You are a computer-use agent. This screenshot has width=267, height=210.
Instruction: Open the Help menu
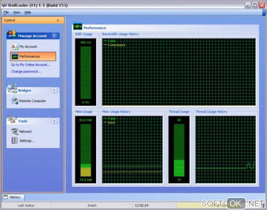pos(28,12)
